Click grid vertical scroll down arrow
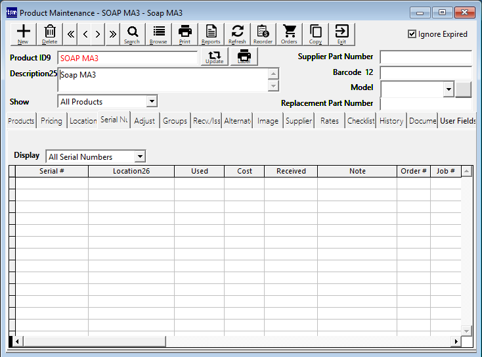The height and width of the screenshot is (357, 482). [467, 331]
